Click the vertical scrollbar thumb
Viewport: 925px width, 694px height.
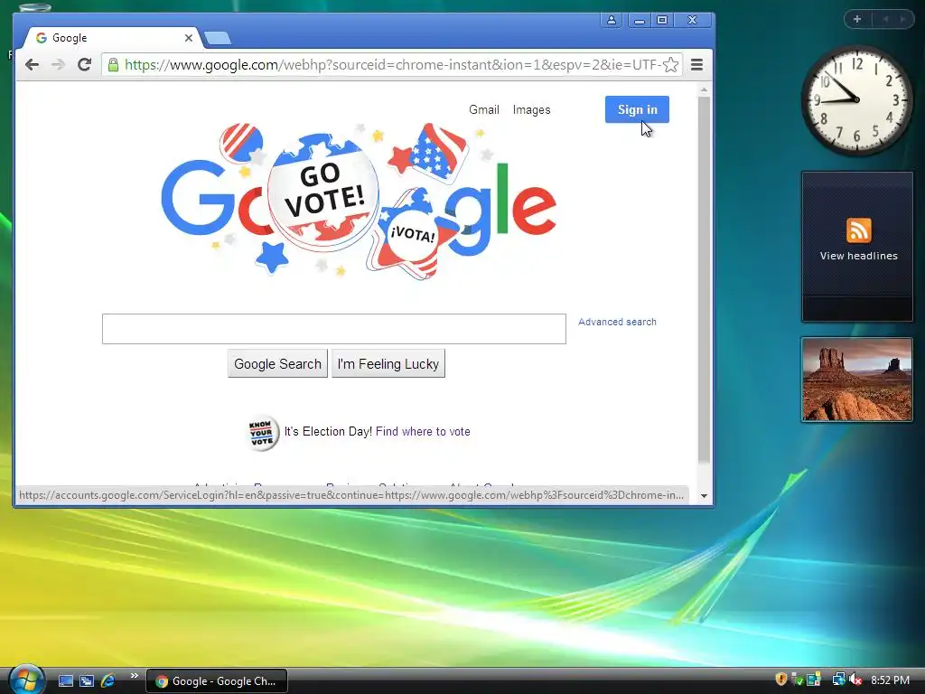[x=704, y=280]
